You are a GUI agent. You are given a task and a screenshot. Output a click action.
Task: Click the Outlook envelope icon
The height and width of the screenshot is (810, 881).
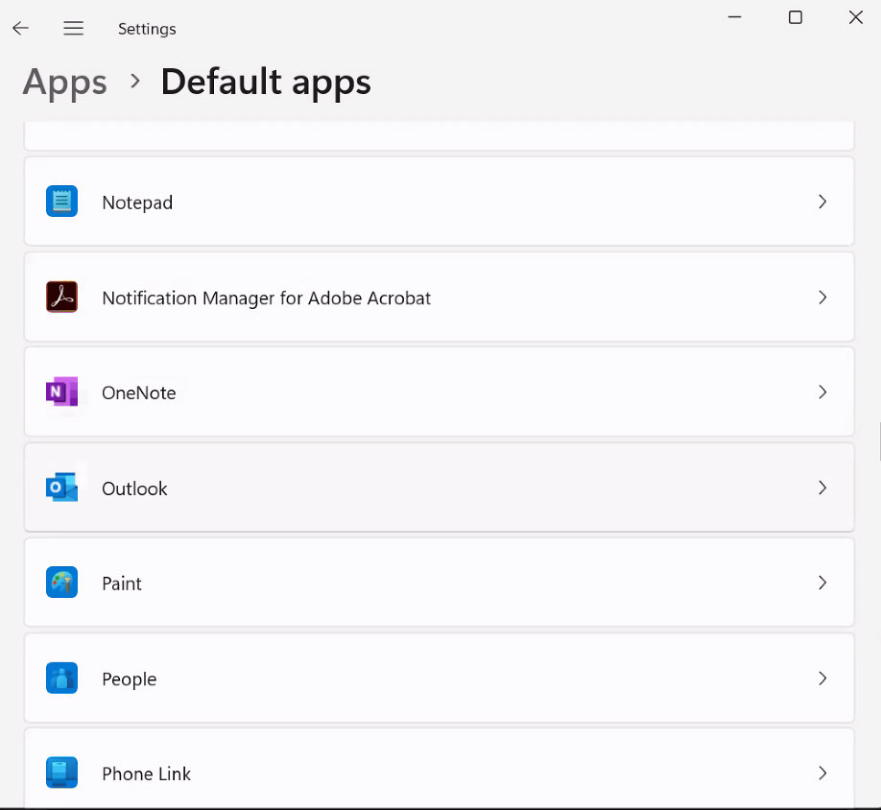coord(61,487)
